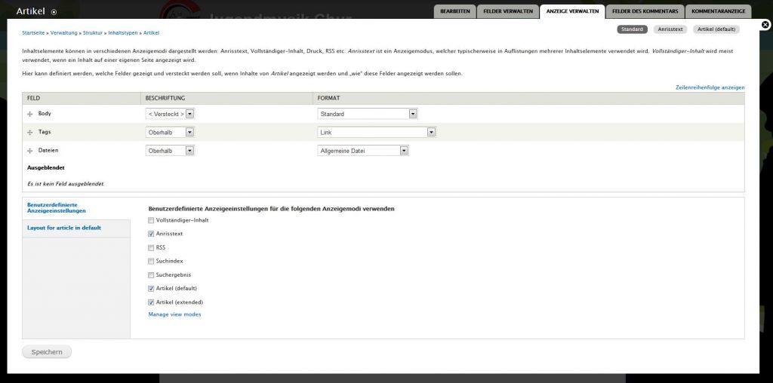773x383 pixels.
Task: Open Tags format dropdown showing Link
Action: point(377,132)
